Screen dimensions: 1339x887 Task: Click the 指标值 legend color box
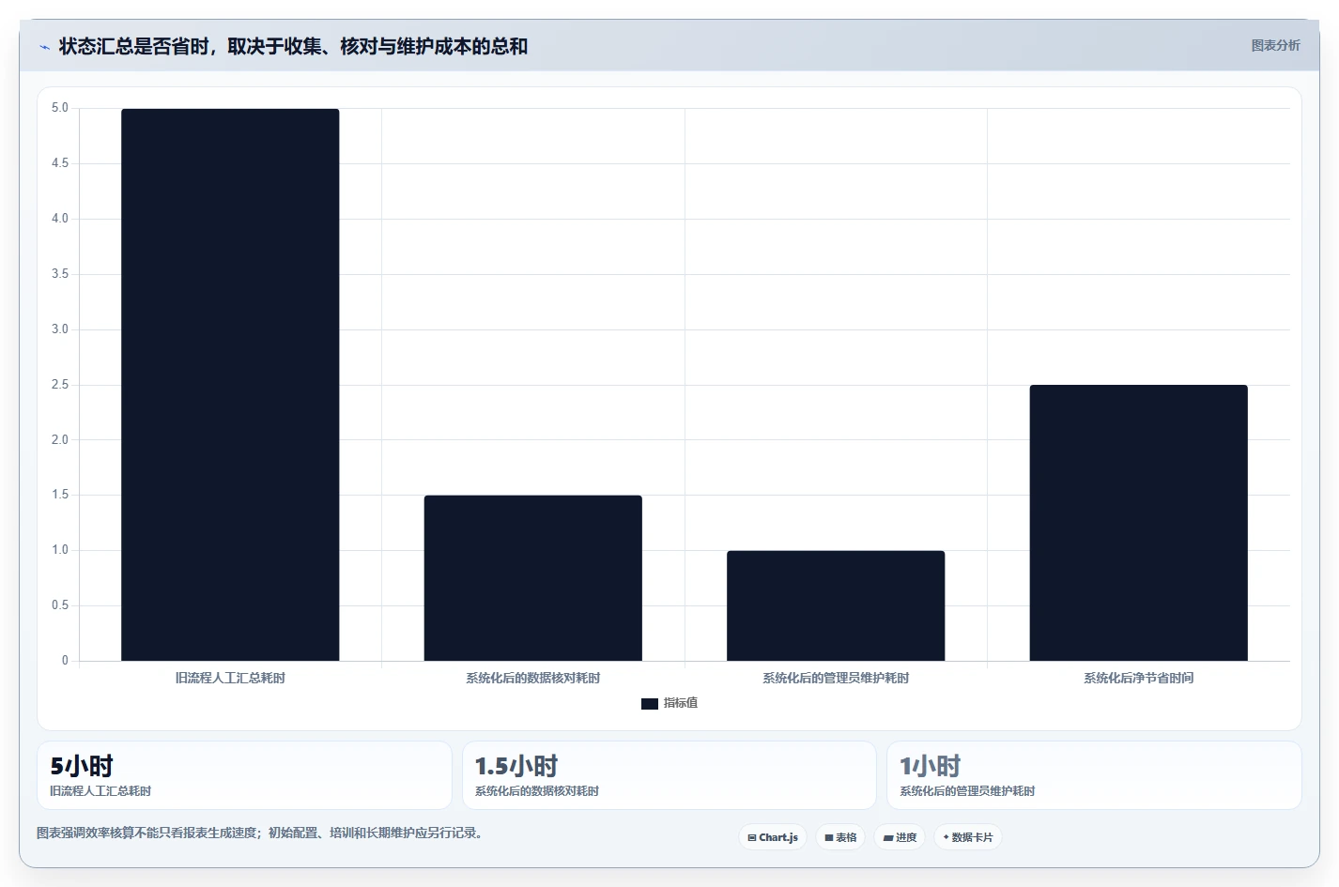click(x=649, y=704)
